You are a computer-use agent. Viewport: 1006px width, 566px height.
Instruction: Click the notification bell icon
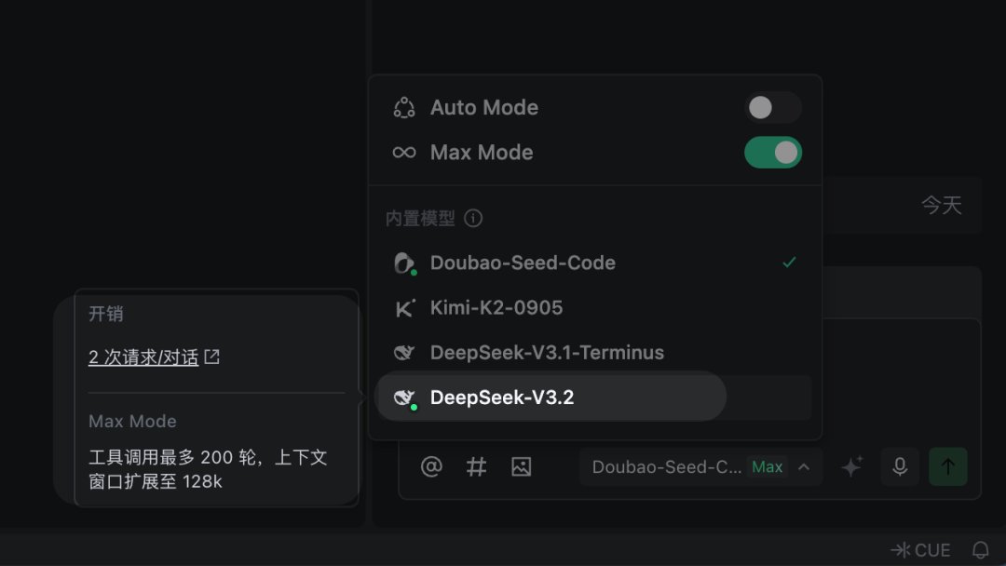click(980, 550)
